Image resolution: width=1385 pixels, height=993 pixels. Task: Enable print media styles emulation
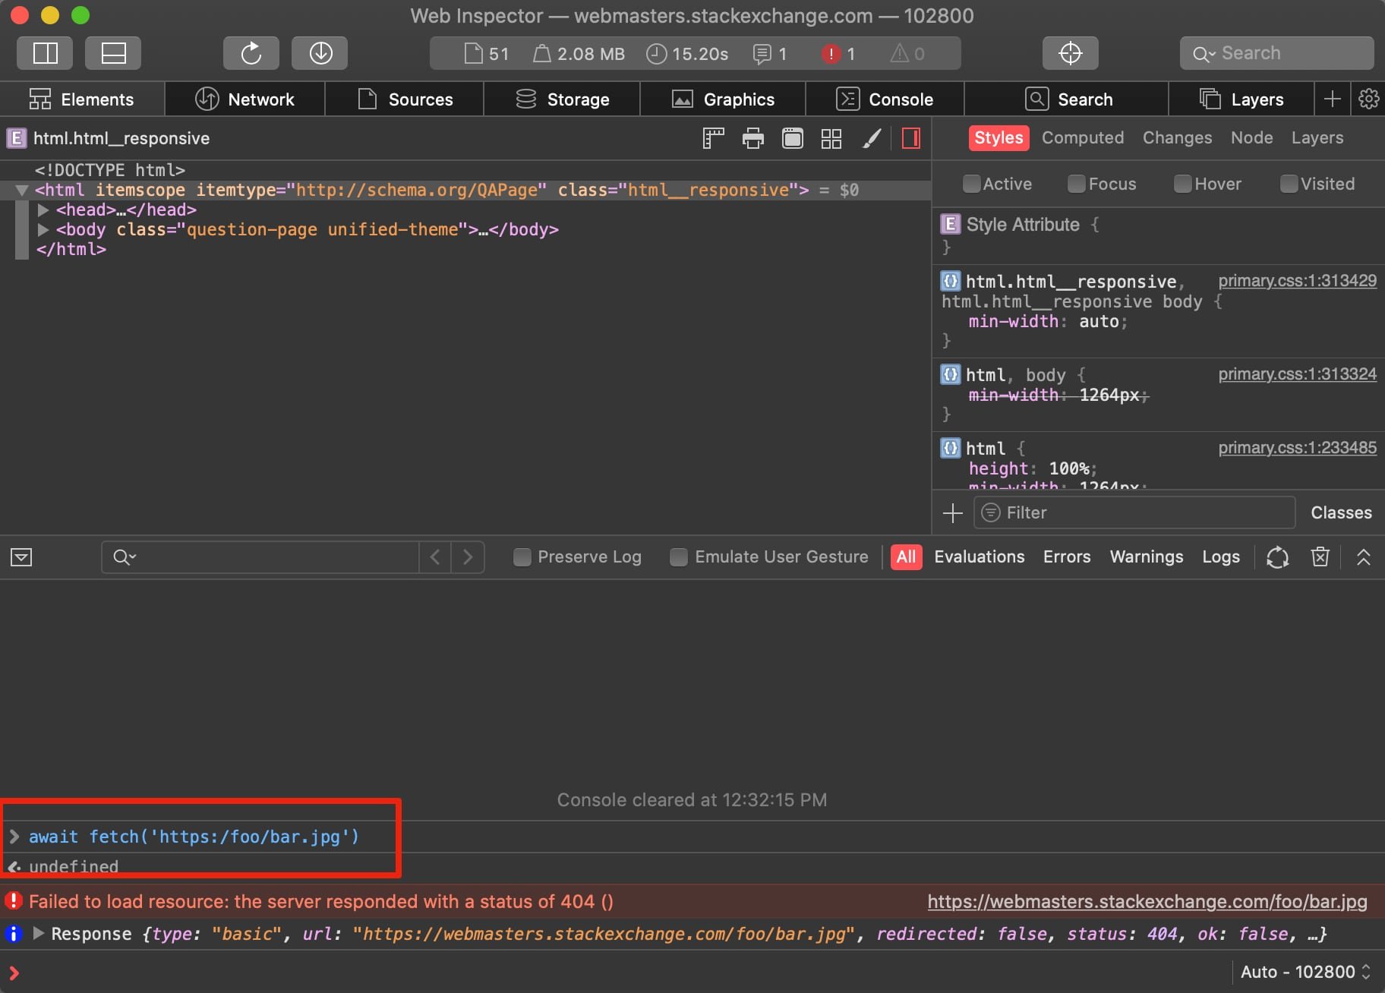click(752, 138)
